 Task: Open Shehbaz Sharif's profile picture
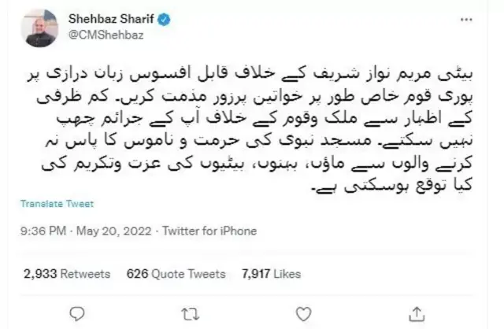point(40,28)
